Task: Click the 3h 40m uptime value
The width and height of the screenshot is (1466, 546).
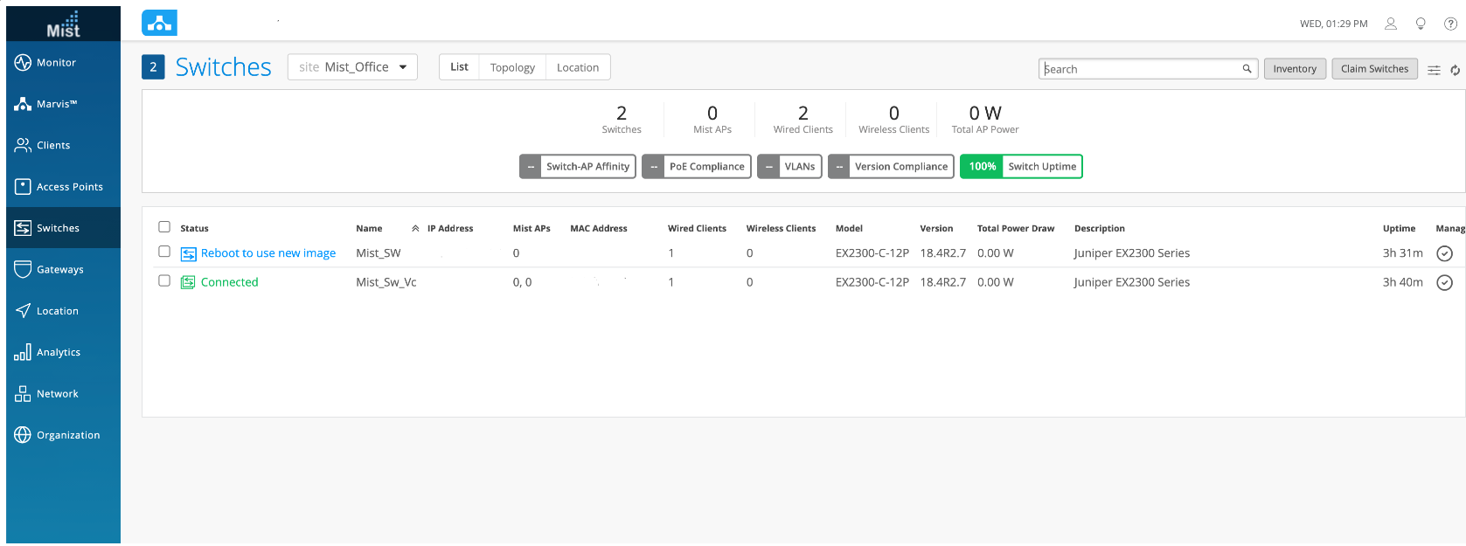Action: [x=1403, y=282]
